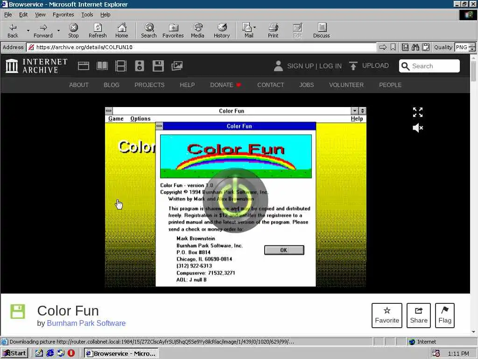Go to the Home page
Image resolution: width=478 pixels, height=359 pixels.
(122, 30)
